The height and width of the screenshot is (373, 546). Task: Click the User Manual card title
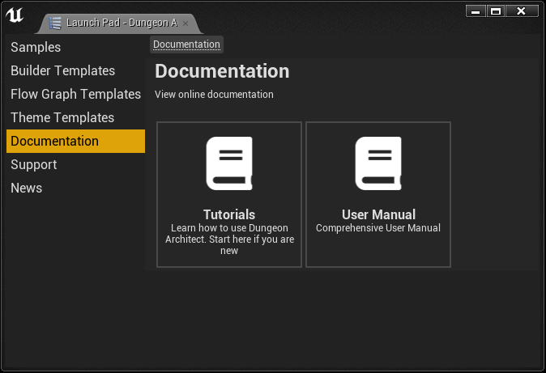(378, 214)
